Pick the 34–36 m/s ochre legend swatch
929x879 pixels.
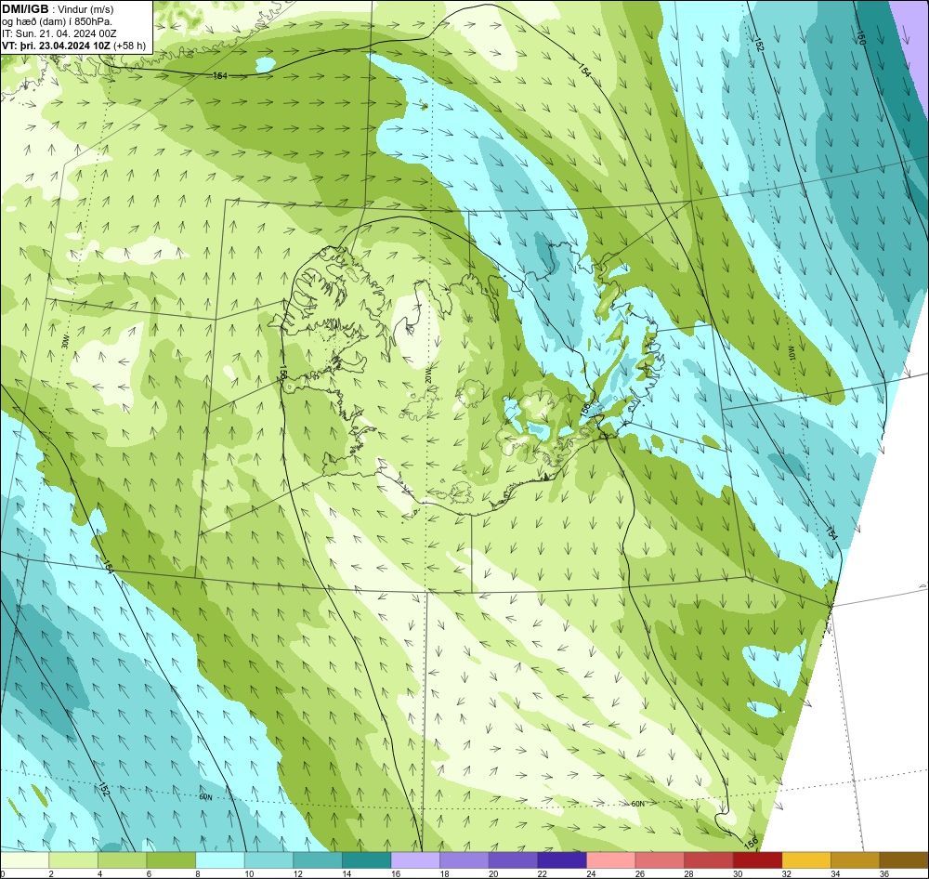tap(856, 860)
